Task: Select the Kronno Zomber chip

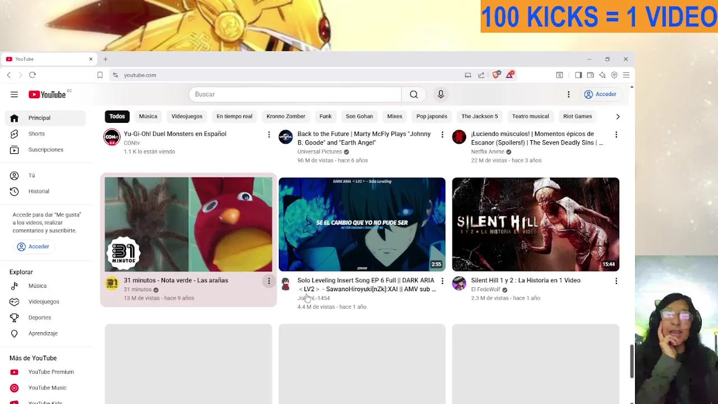Action: point(286,116)
